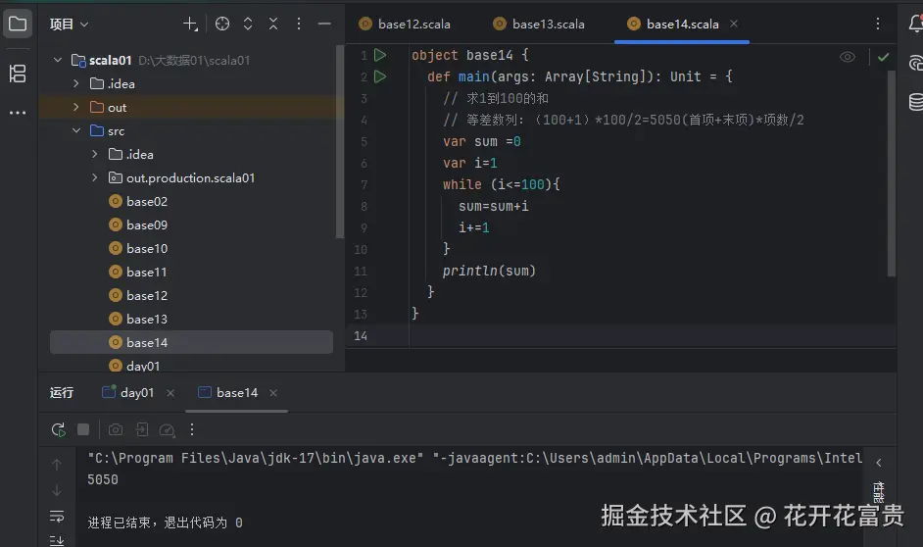Switch to base12.scala tab

coord(405,25)
